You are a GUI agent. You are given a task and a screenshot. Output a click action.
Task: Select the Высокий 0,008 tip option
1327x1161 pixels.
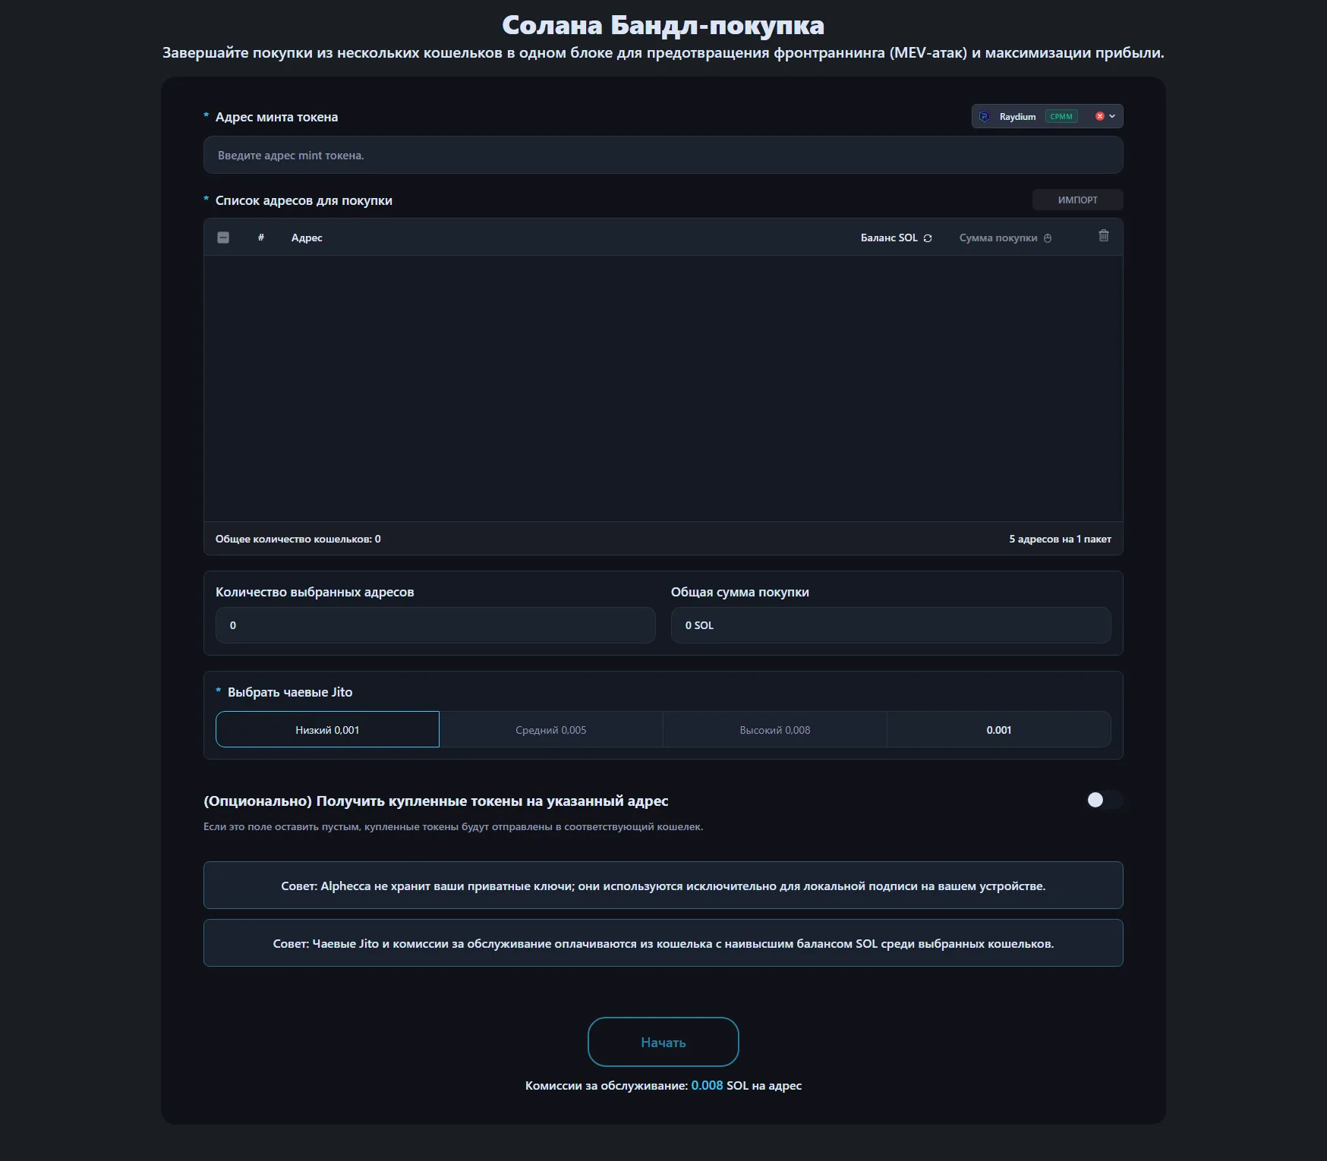point(775,729)
